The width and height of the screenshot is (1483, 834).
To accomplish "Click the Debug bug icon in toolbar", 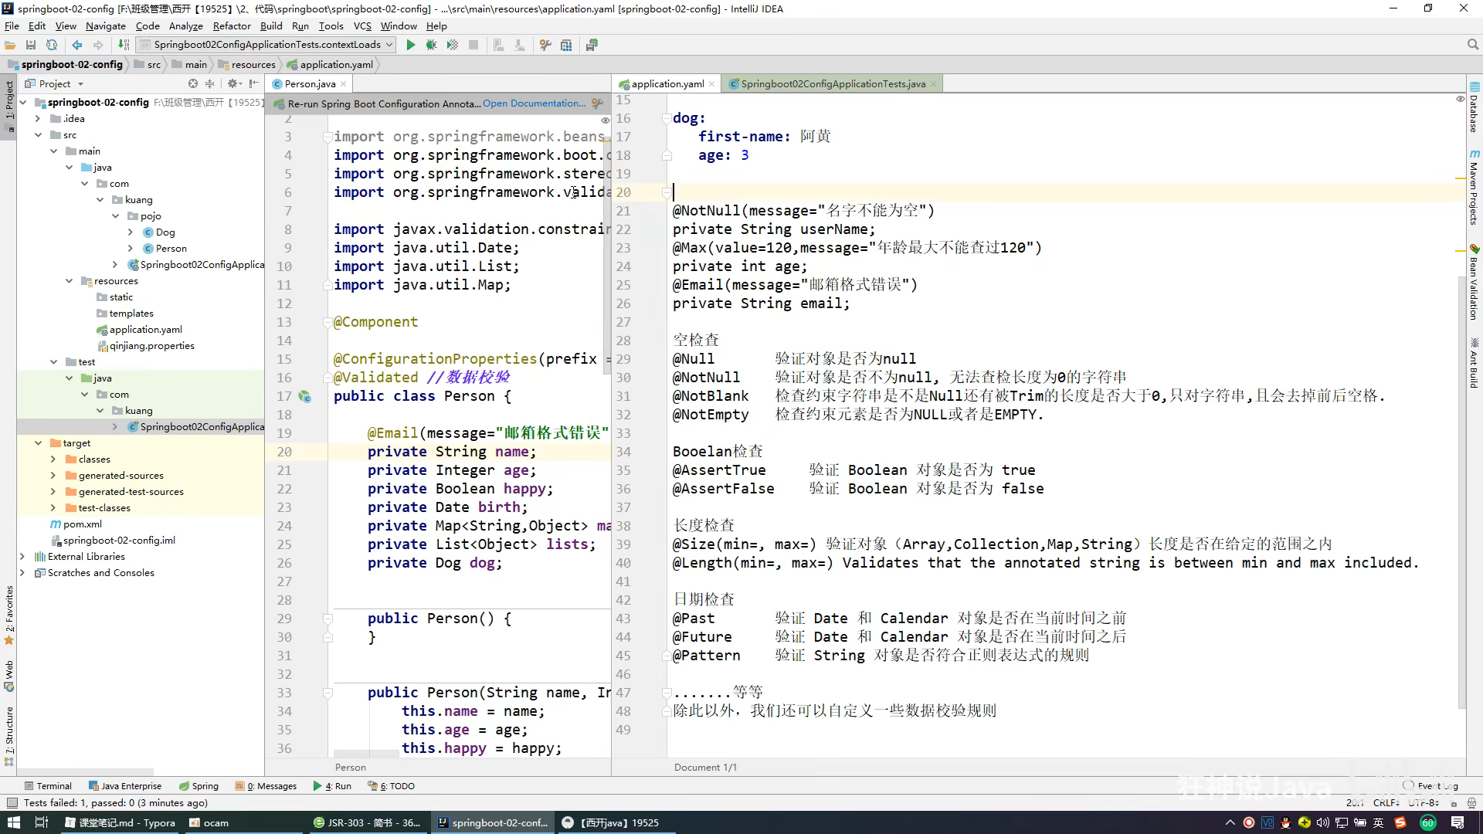I will click(432, 45).
